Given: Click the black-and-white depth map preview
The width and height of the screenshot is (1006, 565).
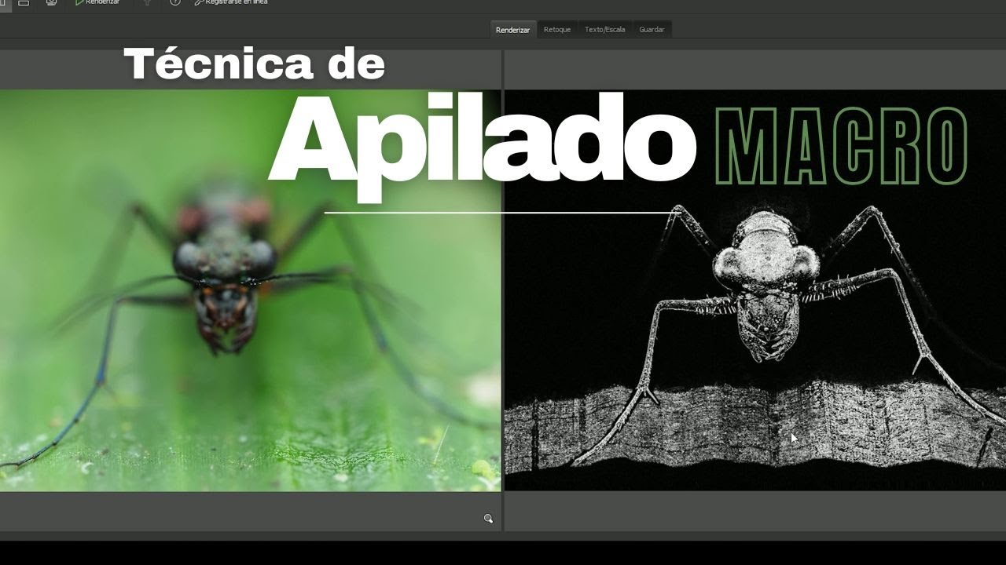Looking at the screenshot, I should coord(754,290).
